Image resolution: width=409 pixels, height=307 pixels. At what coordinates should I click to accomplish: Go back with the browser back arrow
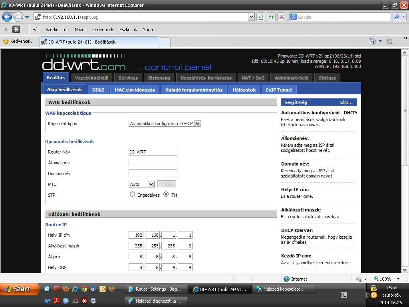7,17
